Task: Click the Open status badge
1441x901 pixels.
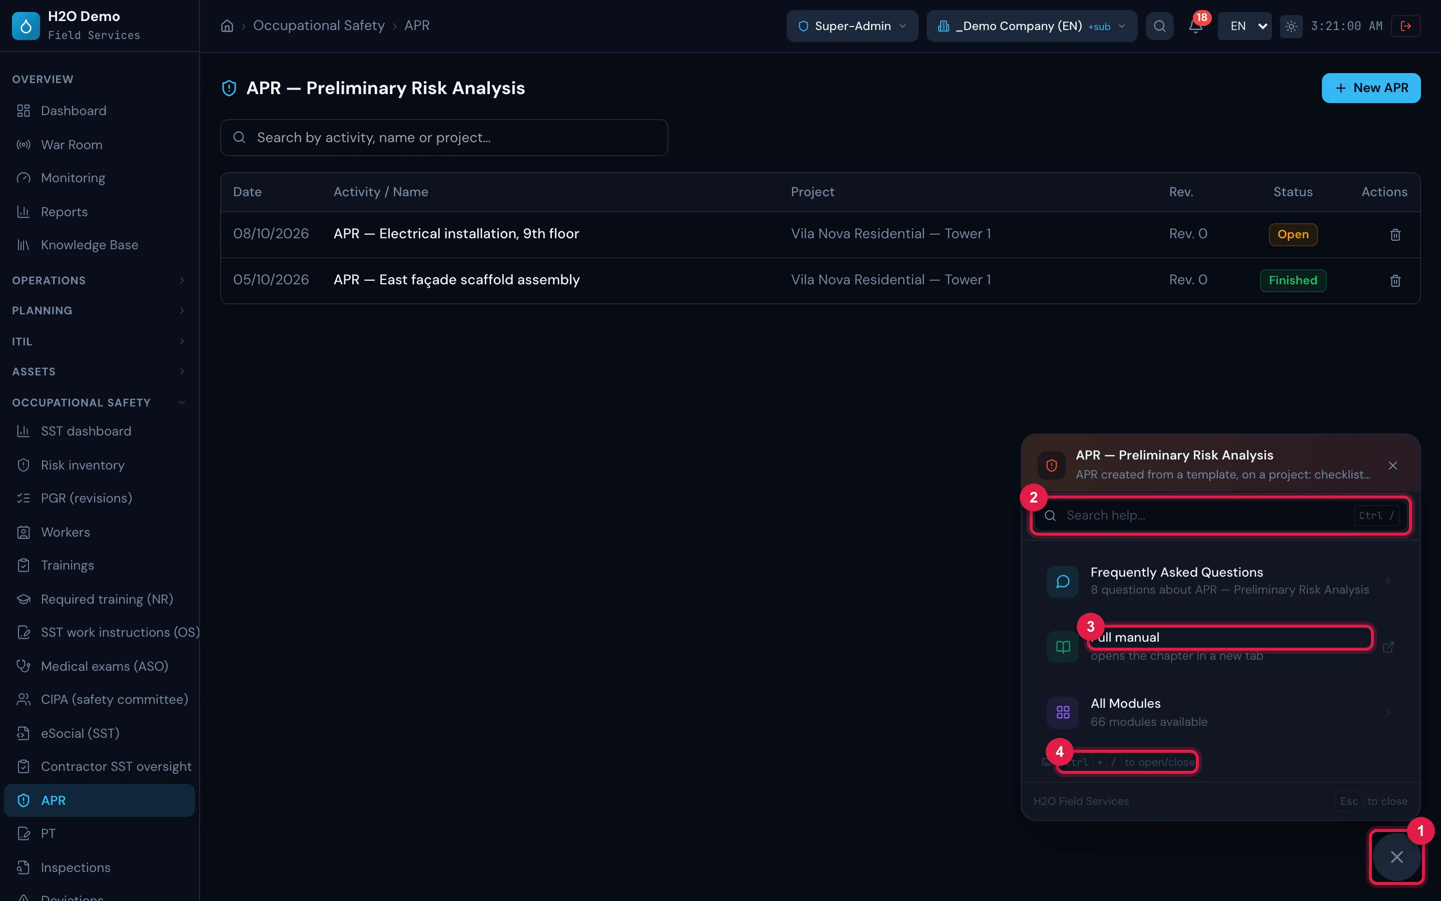Action: (1293, 235)
